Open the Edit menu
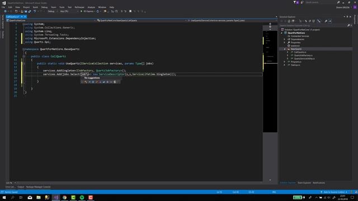The image size is (358, 201). click(10, 7)
